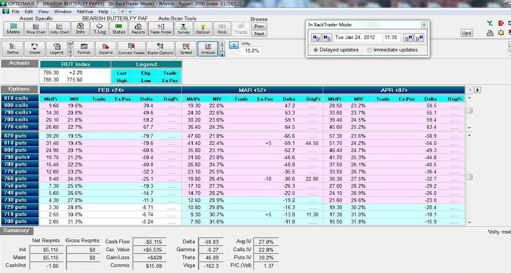Open the Info screen

(x=80, y=29)
